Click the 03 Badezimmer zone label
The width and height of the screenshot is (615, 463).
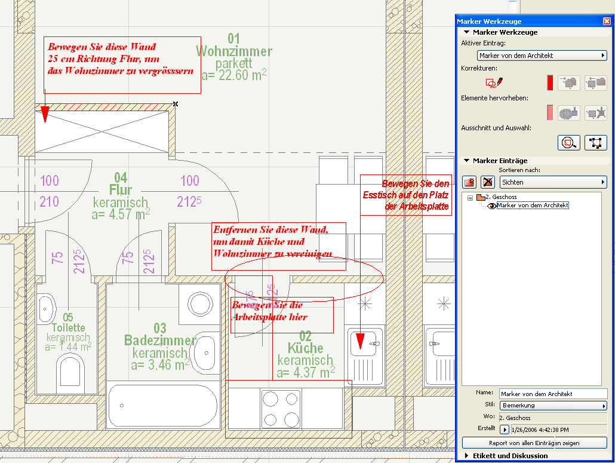(160, 347)
